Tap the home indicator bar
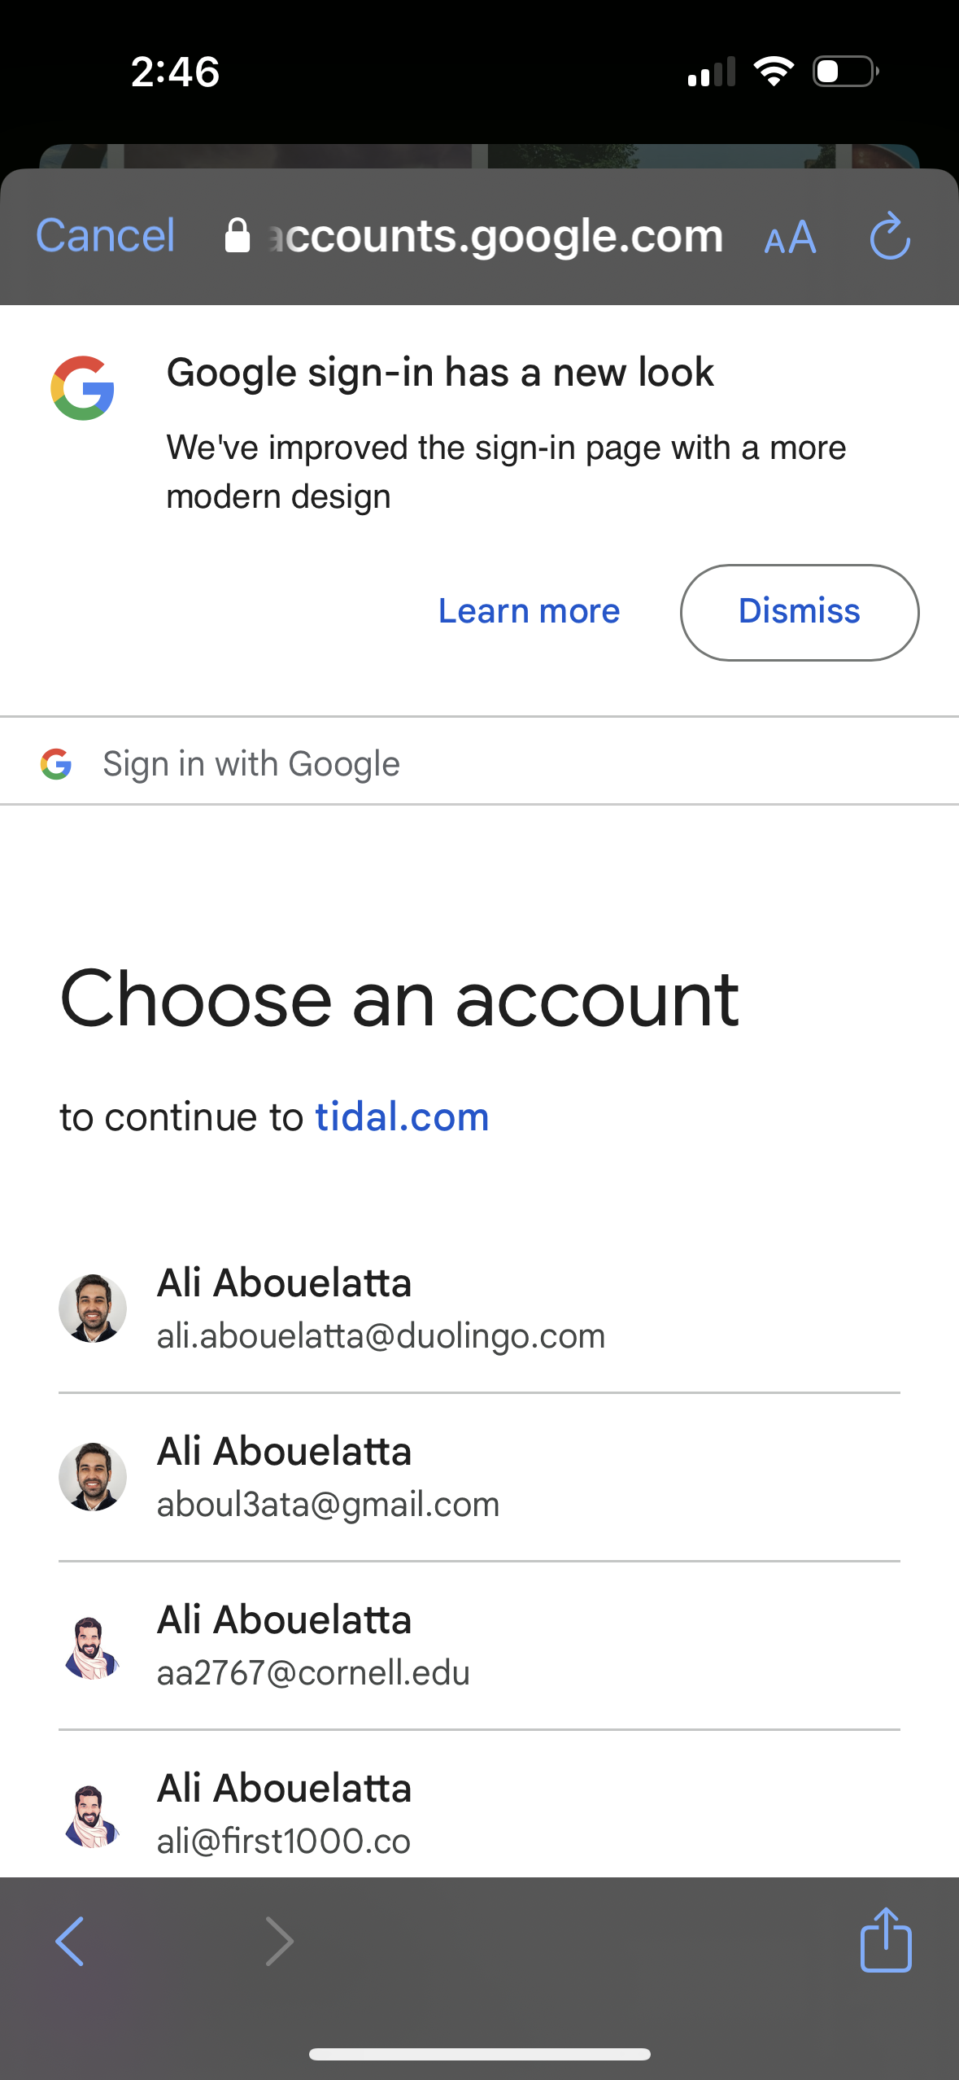959x2080 pixels. pyautogui.click(x=479, y=2054)
